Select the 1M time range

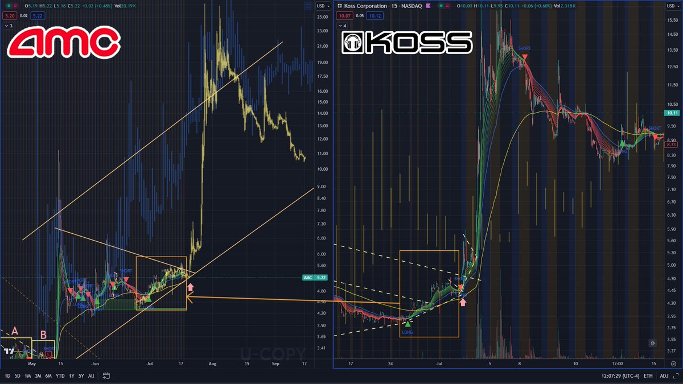click(27, 376)
